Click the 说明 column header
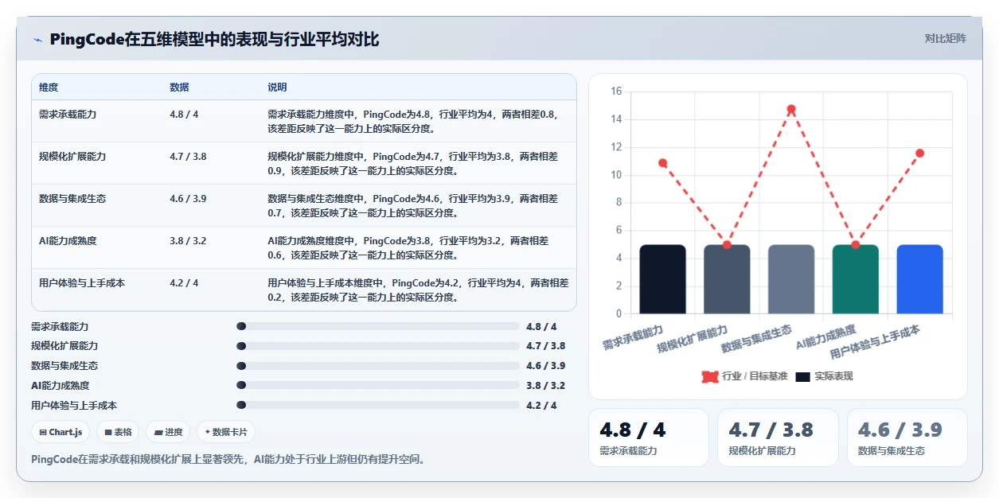Screen dimensions: 999x498 point(277,88)
